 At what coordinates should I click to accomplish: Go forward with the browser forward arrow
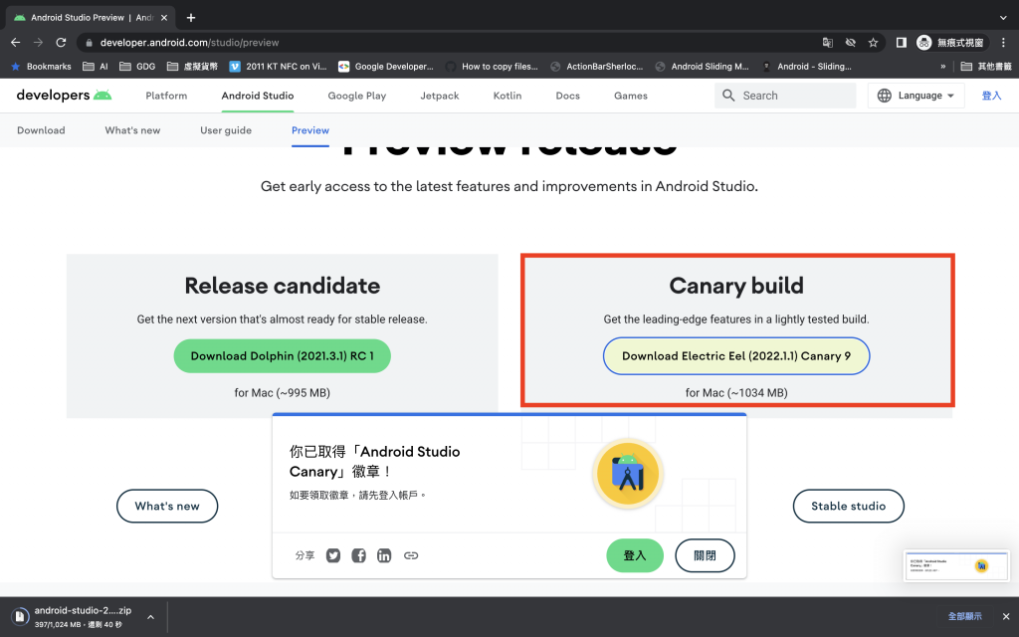tap(39, 42)
